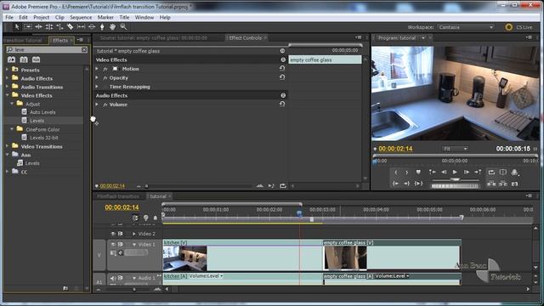Adjust the program monitor shuttle slider
Image resolution: width=544 pixels, height=306 pixels.
click(x=455, y=179)
